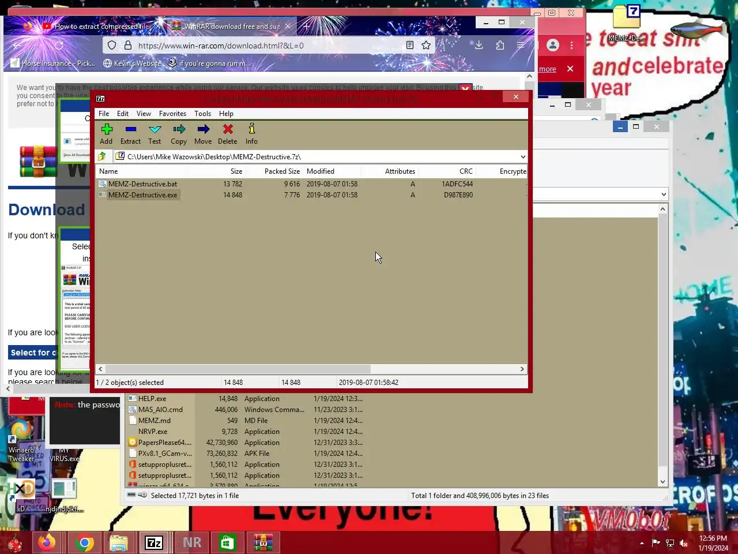Click the Firefox tracking protection shield icon
The image size is (738, 554).
[x=112, y=46]
